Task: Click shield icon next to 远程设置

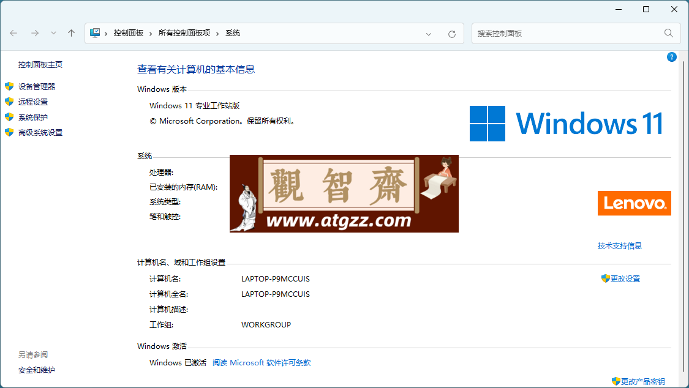Action: click(9, 102)
